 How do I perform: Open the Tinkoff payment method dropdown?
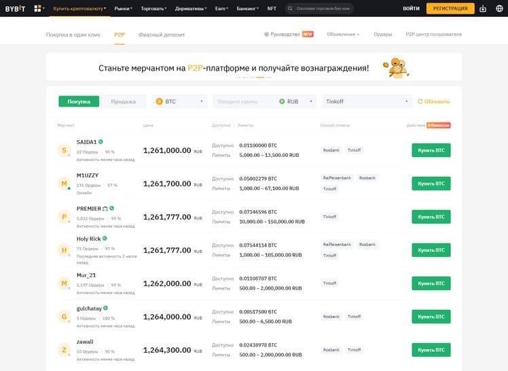[367, 101]
